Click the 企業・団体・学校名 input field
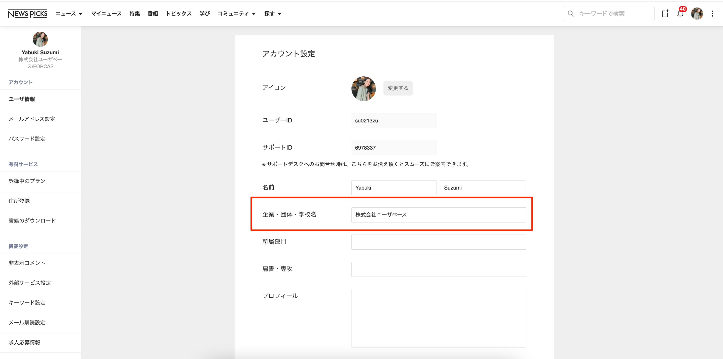723x359 pixels. coord(438,215)
